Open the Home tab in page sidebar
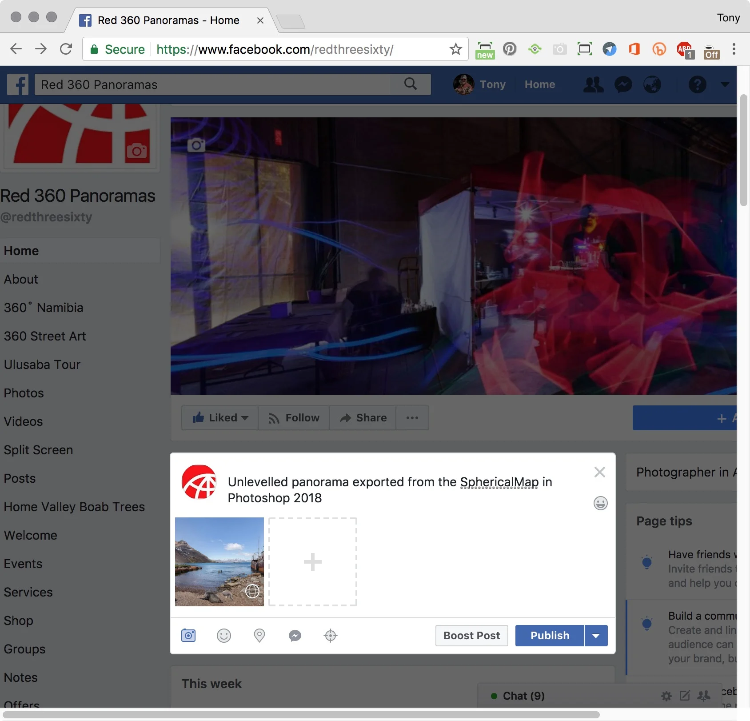The image size is (750, 721). (80, 251)
